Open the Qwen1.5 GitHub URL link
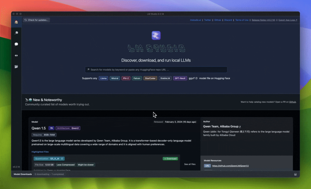Screen dimensions: 311x189 (x=230, y=166)
